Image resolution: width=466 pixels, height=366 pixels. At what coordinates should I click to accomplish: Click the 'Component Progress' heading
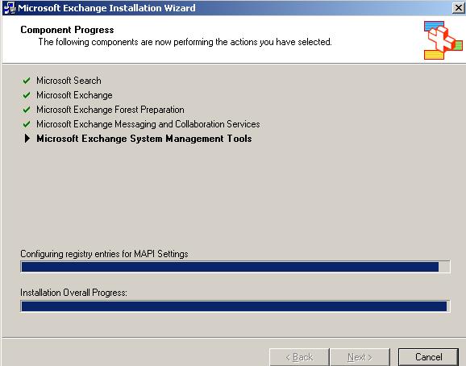pyautogui.click(x=67, y=30)
